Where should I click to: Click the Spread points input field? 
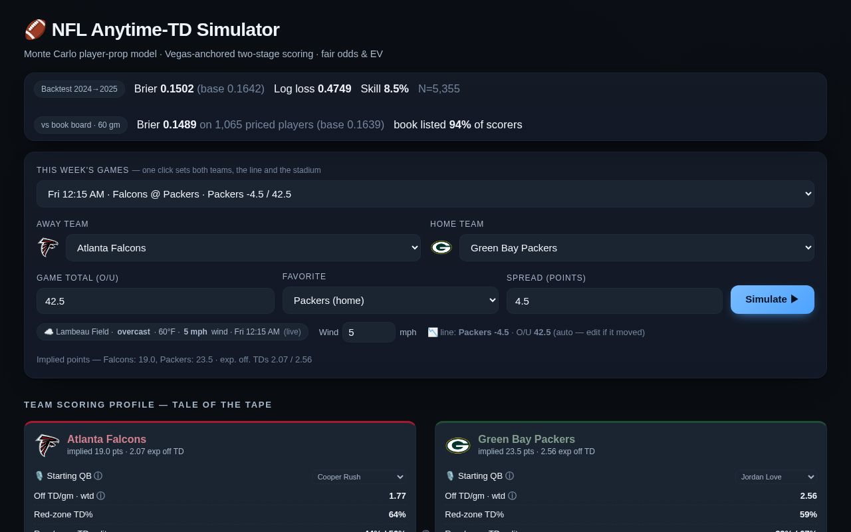(614, 301)
